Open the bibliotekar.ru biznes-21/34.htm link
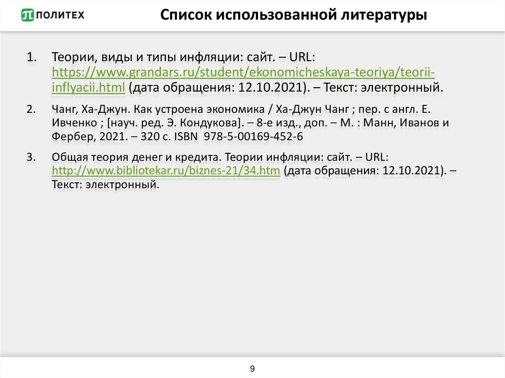505x378 pixels. coord(166,171)
